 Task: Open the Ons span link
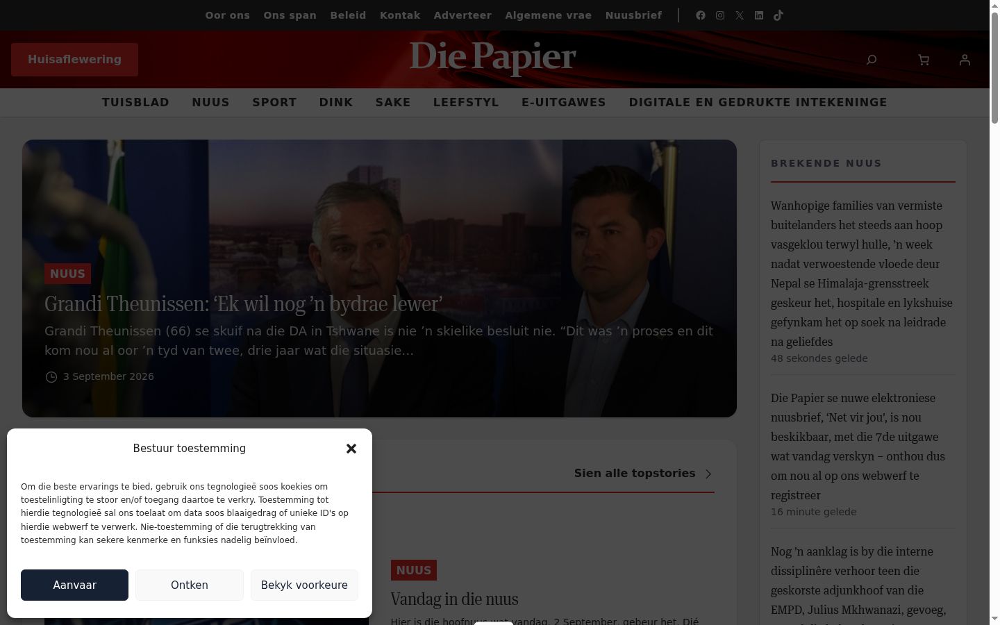(290, 15)
